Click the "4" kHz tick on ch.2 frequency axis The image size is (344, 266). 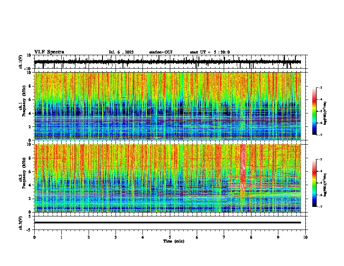coord(30,185)
